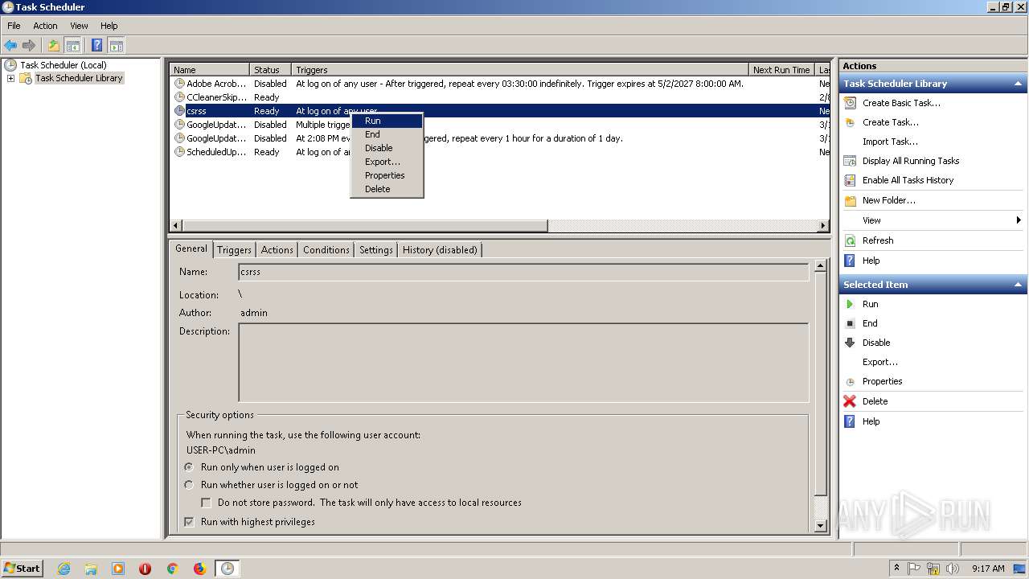Collapse the Selected Item actions section
Image resolution: width=1029 pixels, height=579 pixels.
[1018, 285]
